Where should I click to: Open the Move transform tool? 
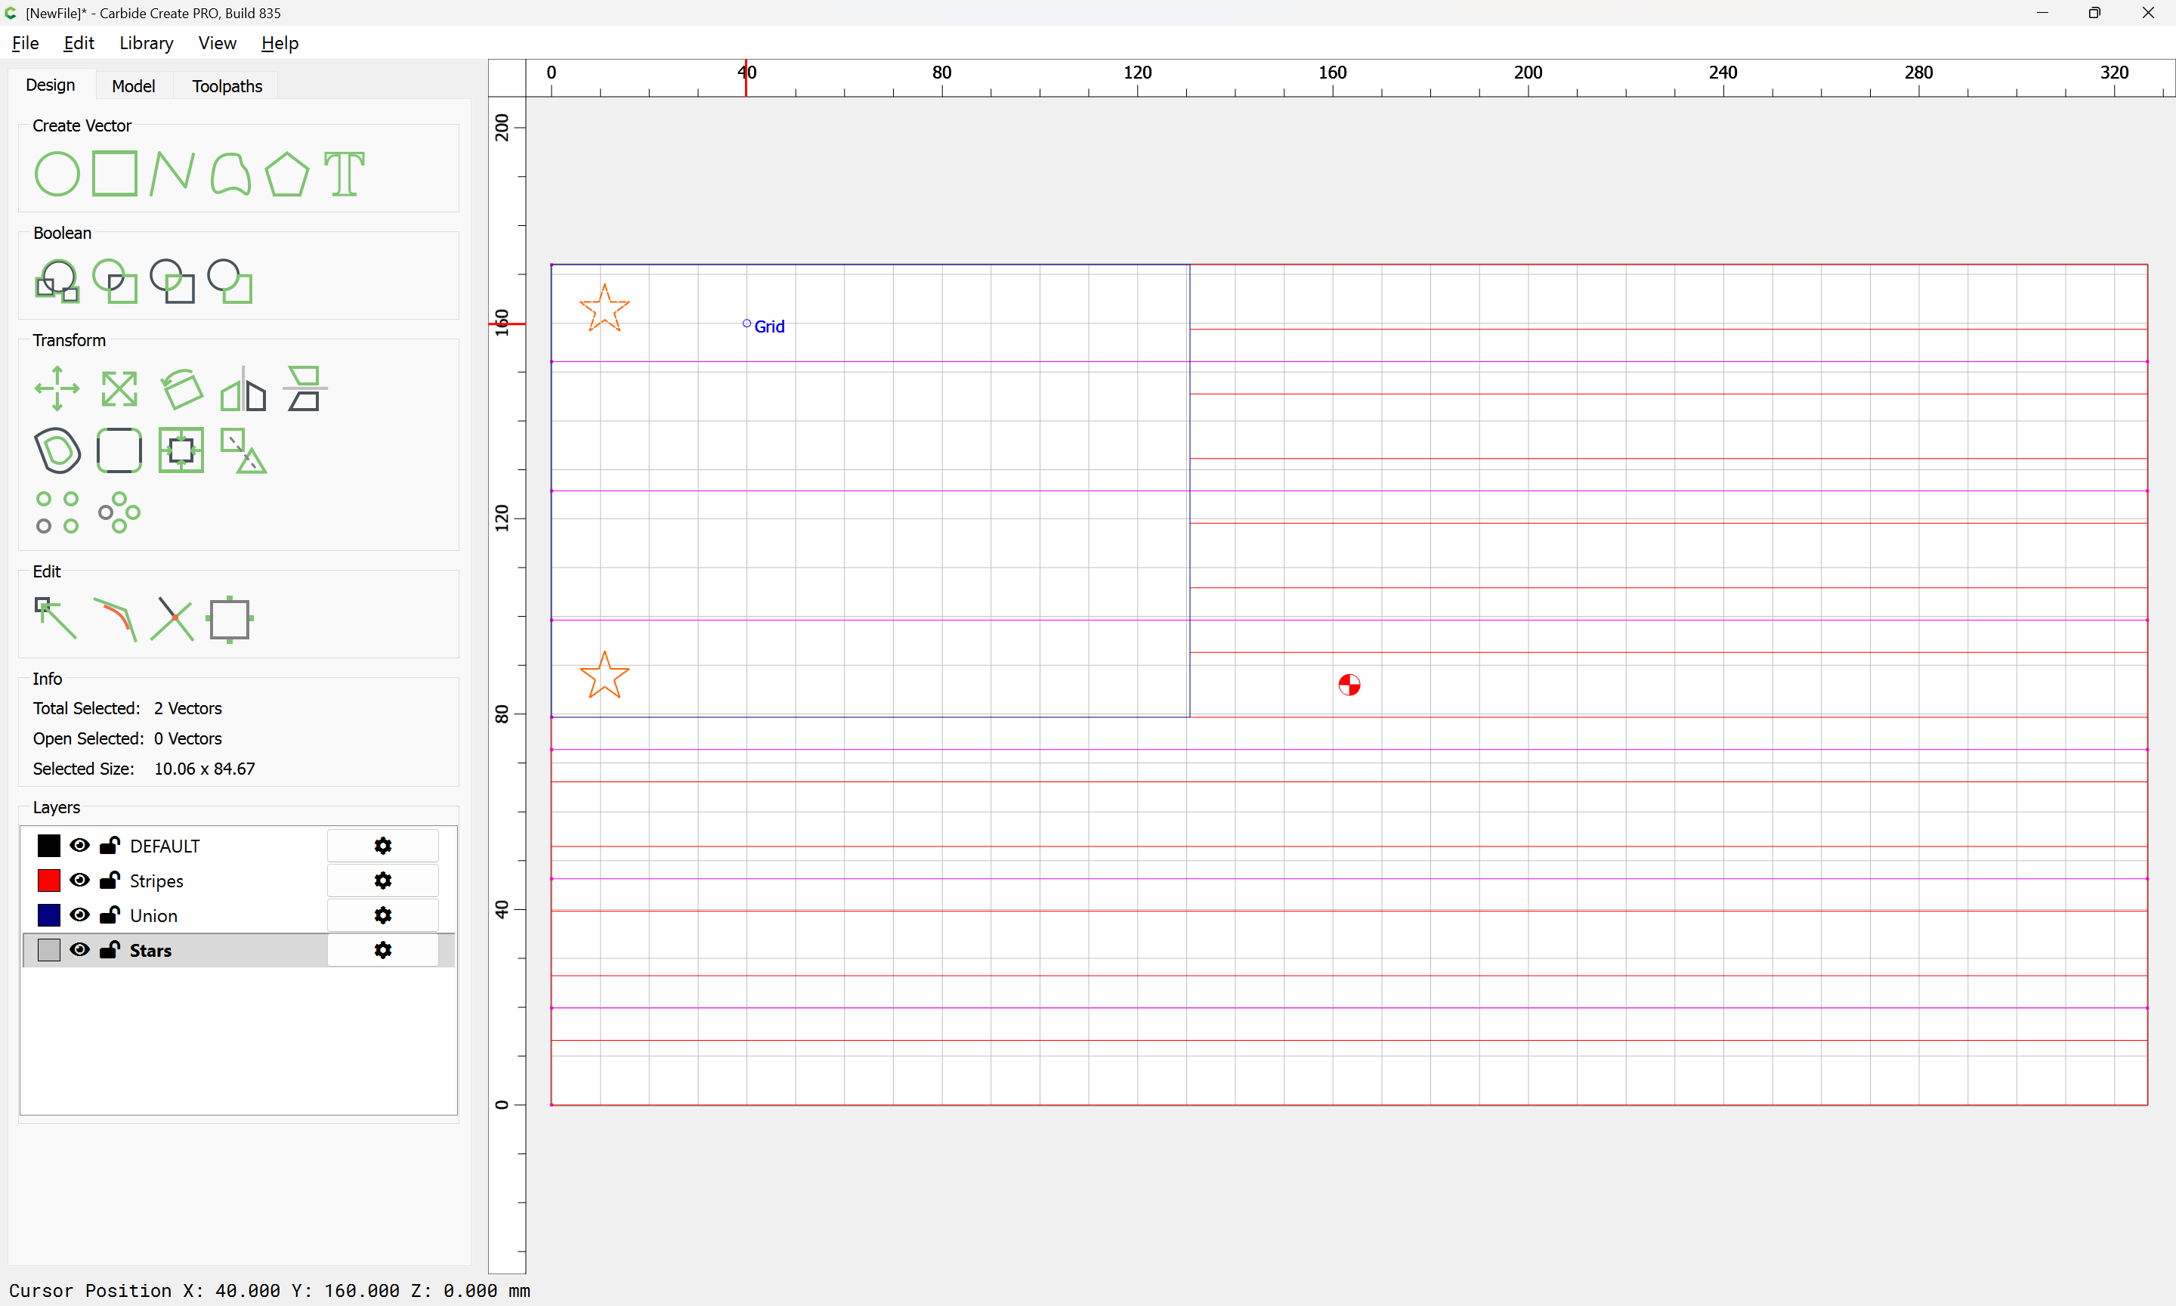click(57, 388)
